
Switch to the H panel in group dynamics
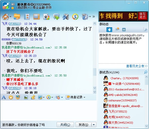point(124,30)
